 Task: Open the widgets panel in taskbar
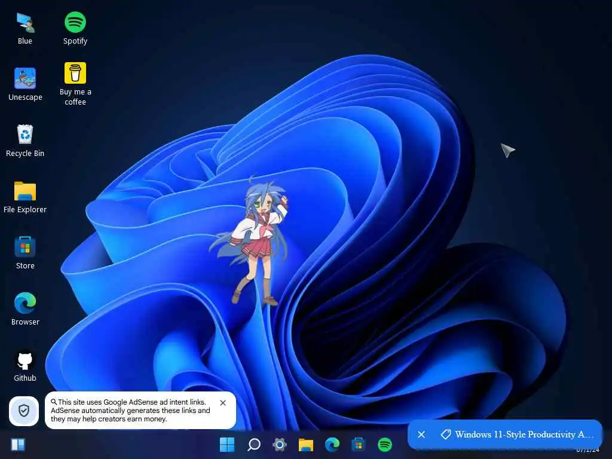point(18,445)
